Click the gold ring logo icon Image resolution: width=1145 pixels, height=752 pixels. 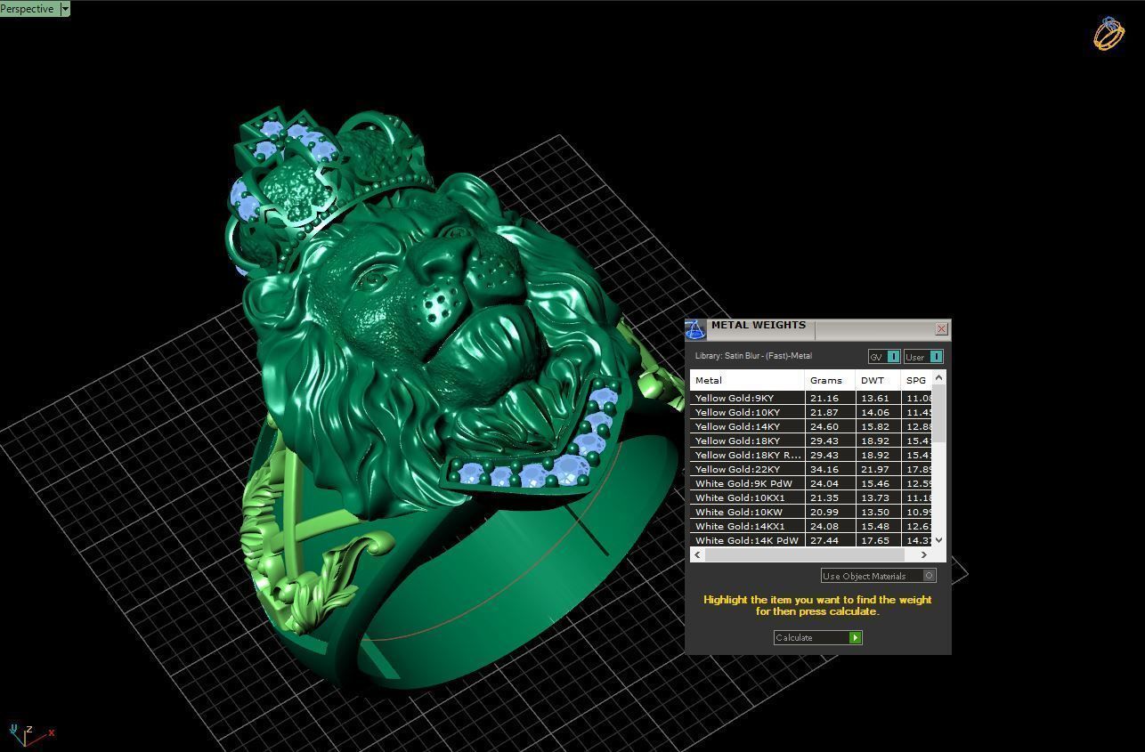[1109, 34]
